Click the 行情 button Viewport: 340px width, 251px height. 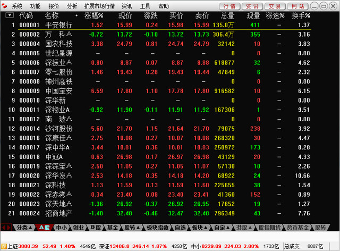click(x=229, y=6)
